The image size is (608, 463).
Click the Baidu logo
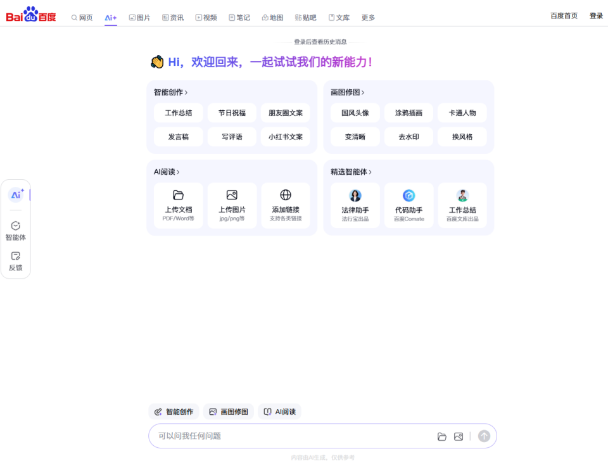pos(31,15)
